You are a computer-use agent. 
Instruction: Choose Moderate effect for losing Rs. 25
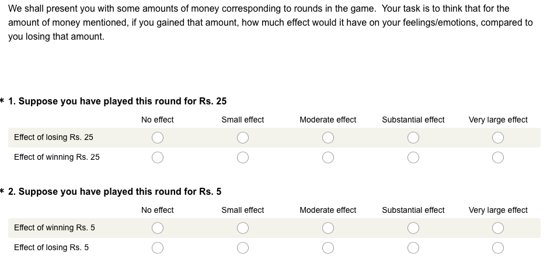pyautogui.click(x=328, y=138)
